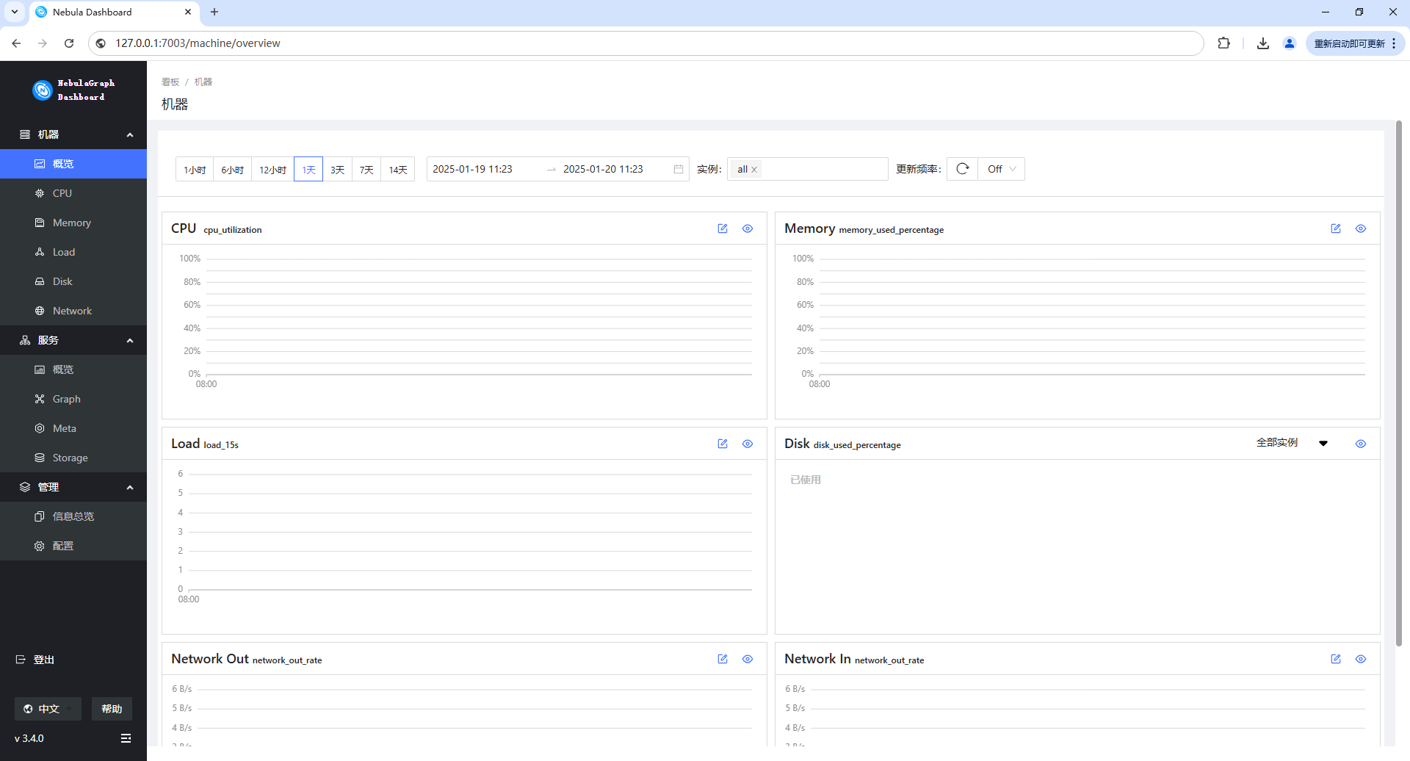Open the Network page in sidebar

(73, 311)
